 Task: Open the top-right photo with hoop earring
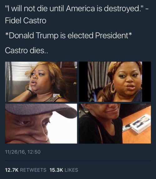pyautogui.click(x=115, y=82)
